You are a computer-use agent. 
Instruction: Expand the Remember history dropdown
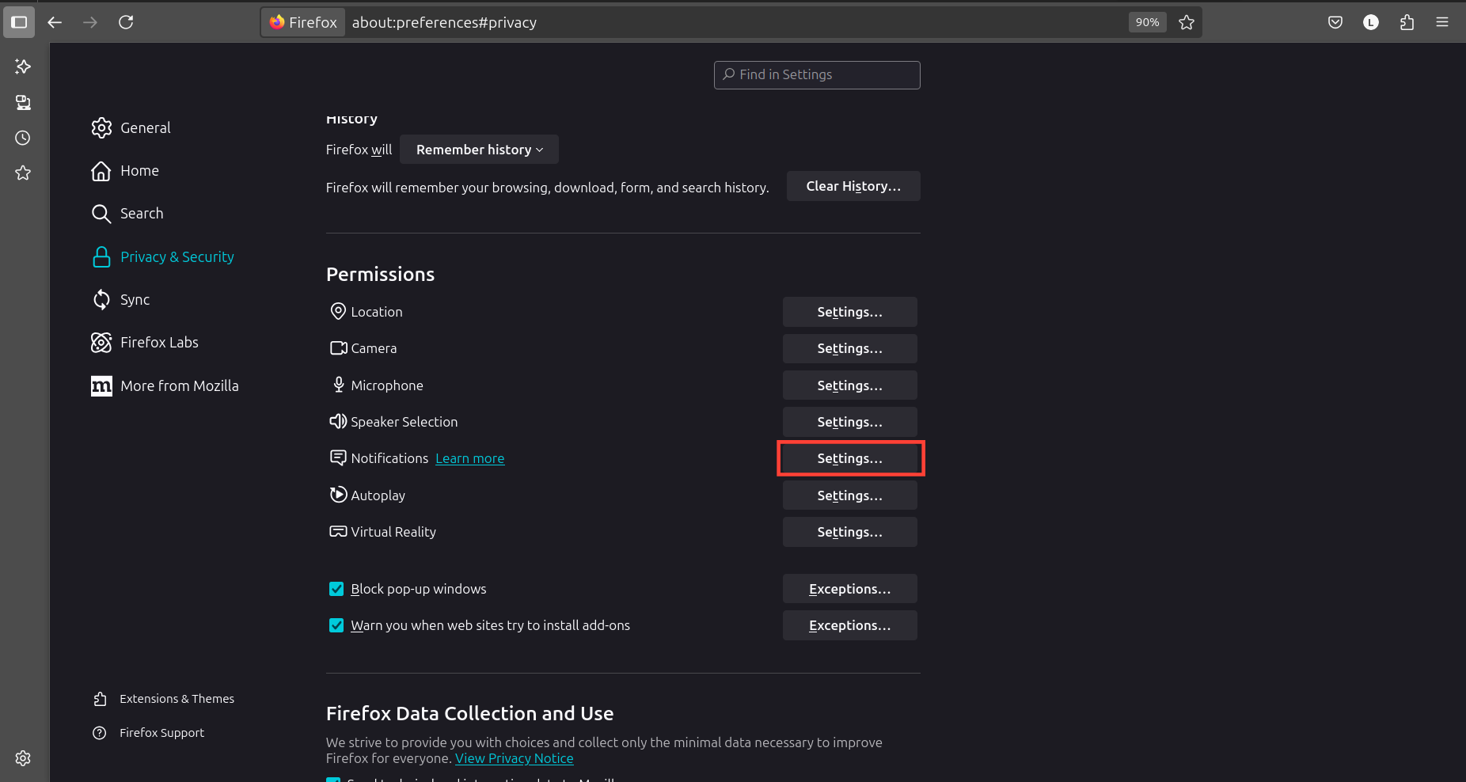coord(479,150)
